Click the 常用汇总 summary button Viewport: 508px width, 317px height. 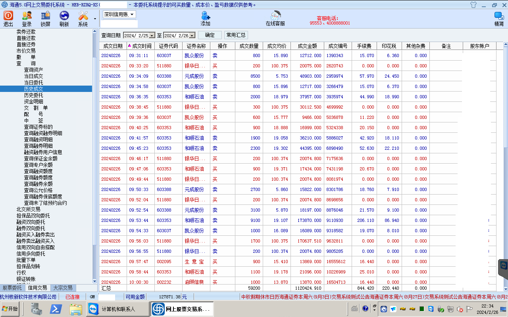[236, 35]
